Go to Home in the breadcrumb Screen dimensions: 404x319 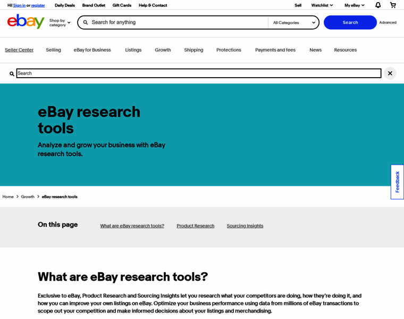point(8,197)
